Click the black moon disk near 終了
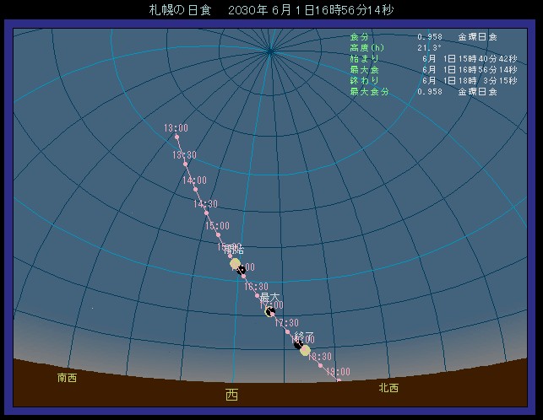 [298, 343]
